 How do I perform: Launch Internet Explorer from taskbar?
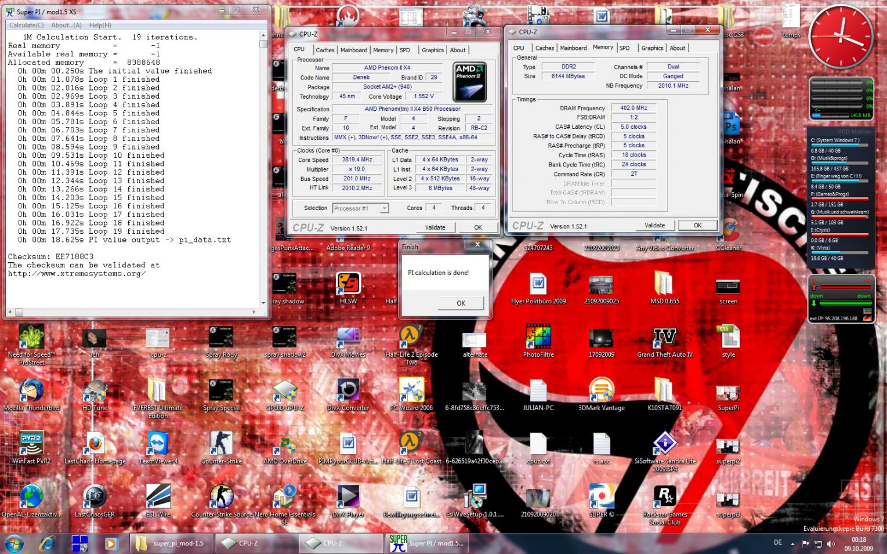(x=46, y=544)
